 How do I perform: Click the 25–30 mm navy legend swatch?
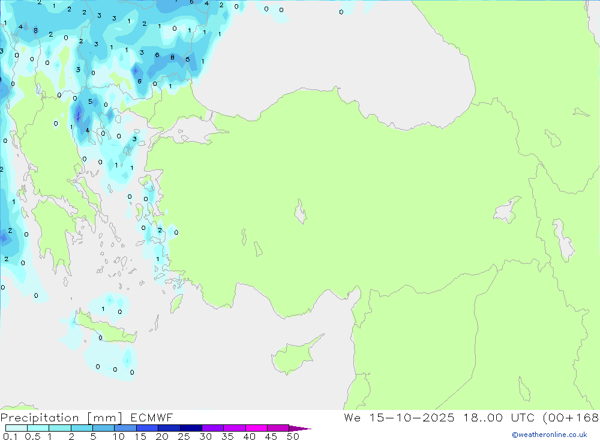point(191,428)
